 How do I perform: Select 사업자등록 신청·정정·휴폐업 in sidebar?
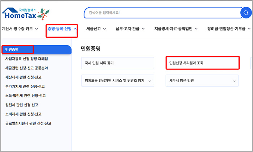[27, 59]
